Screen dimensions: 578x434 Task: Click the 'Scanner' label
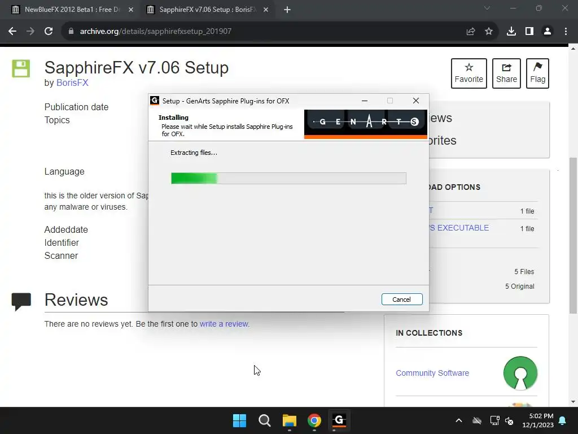[x=61, y=256]
